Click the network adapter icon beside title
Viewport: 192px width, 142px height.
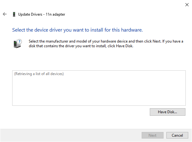pyautogui.click(x=14, y=14)
